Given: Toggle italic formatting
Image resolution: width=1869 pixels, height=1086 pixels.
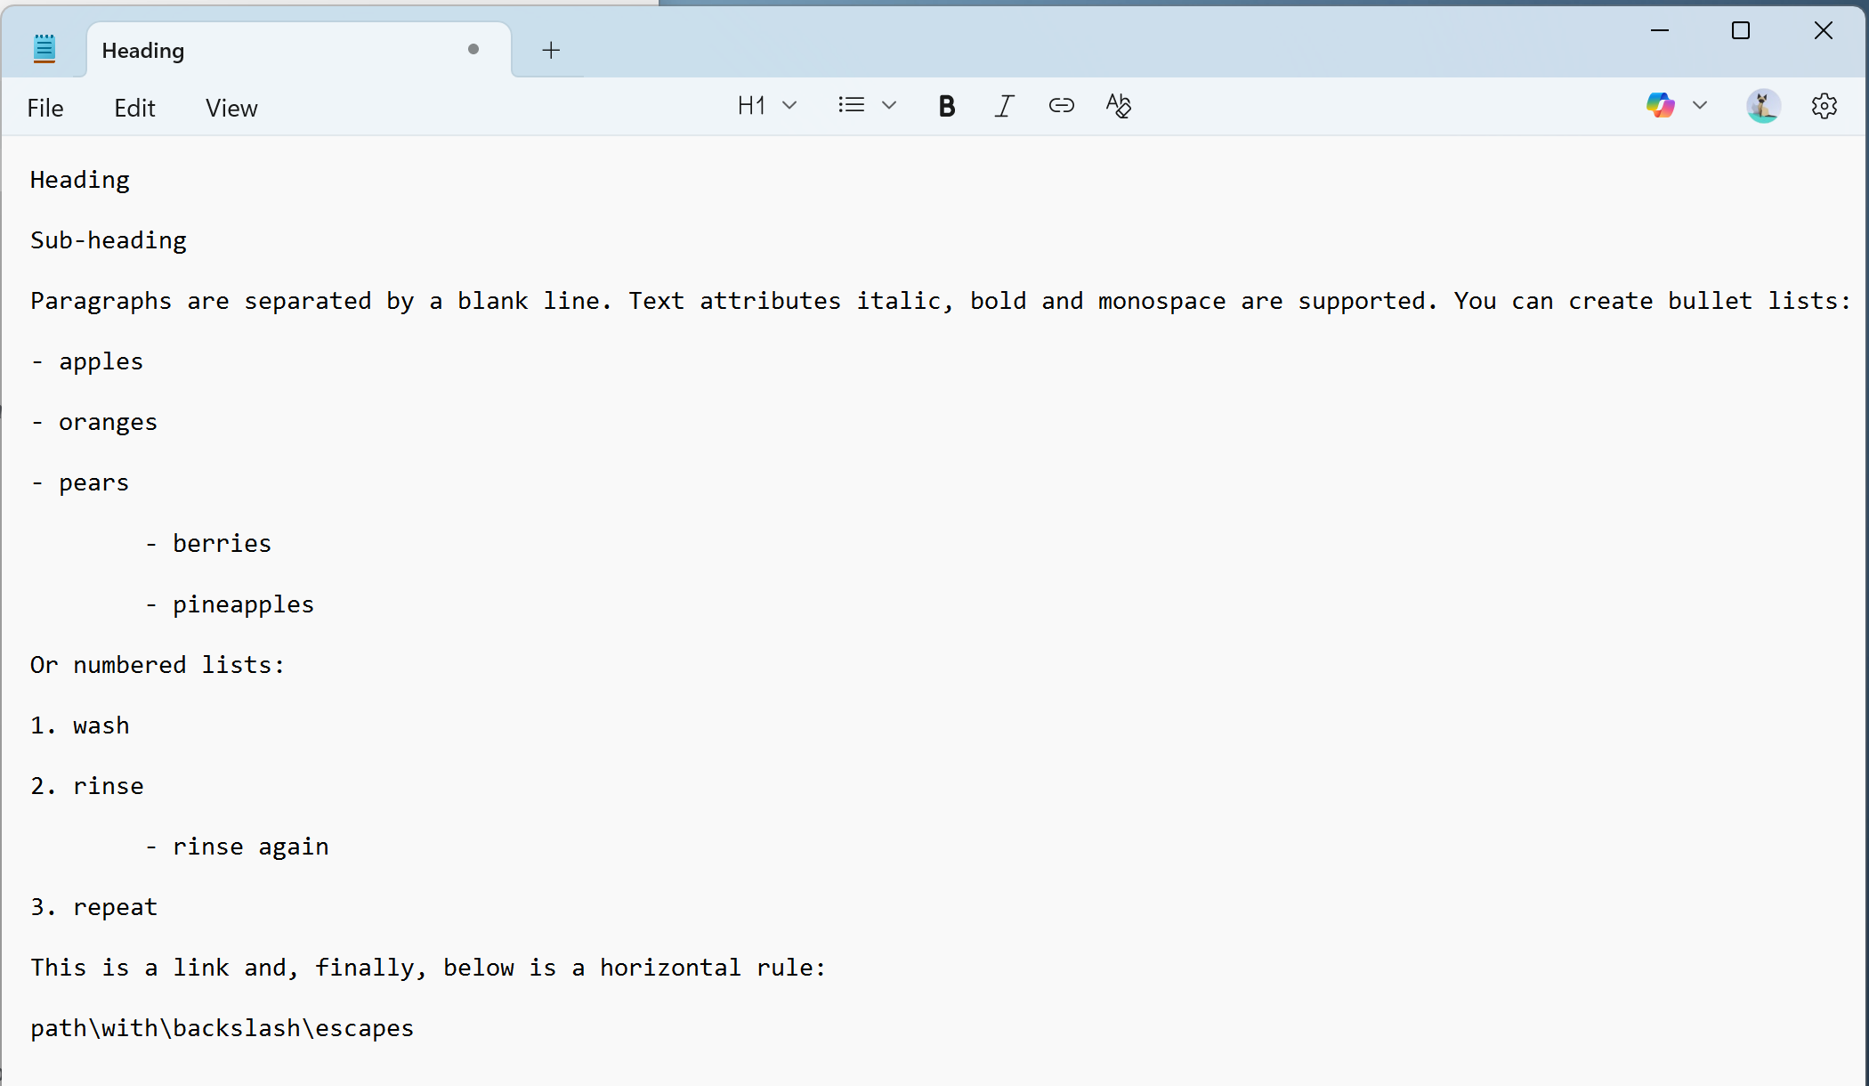Looking at the screenshot, I should point(1004,107).
